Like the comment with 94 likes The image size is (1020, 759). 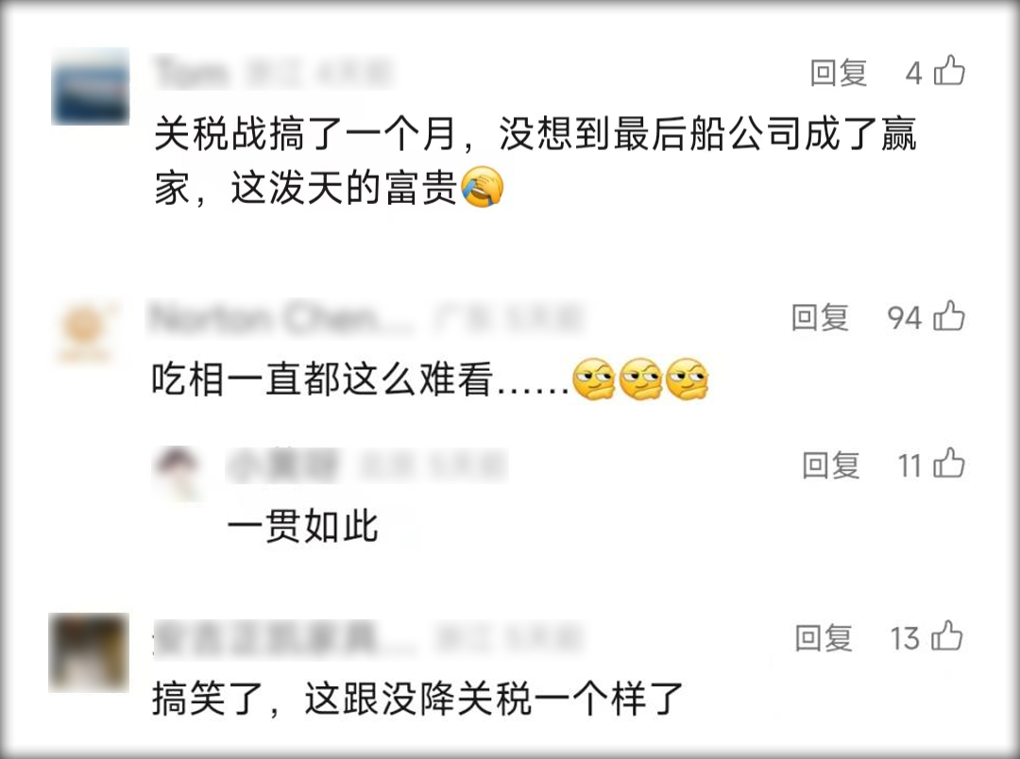949,316
